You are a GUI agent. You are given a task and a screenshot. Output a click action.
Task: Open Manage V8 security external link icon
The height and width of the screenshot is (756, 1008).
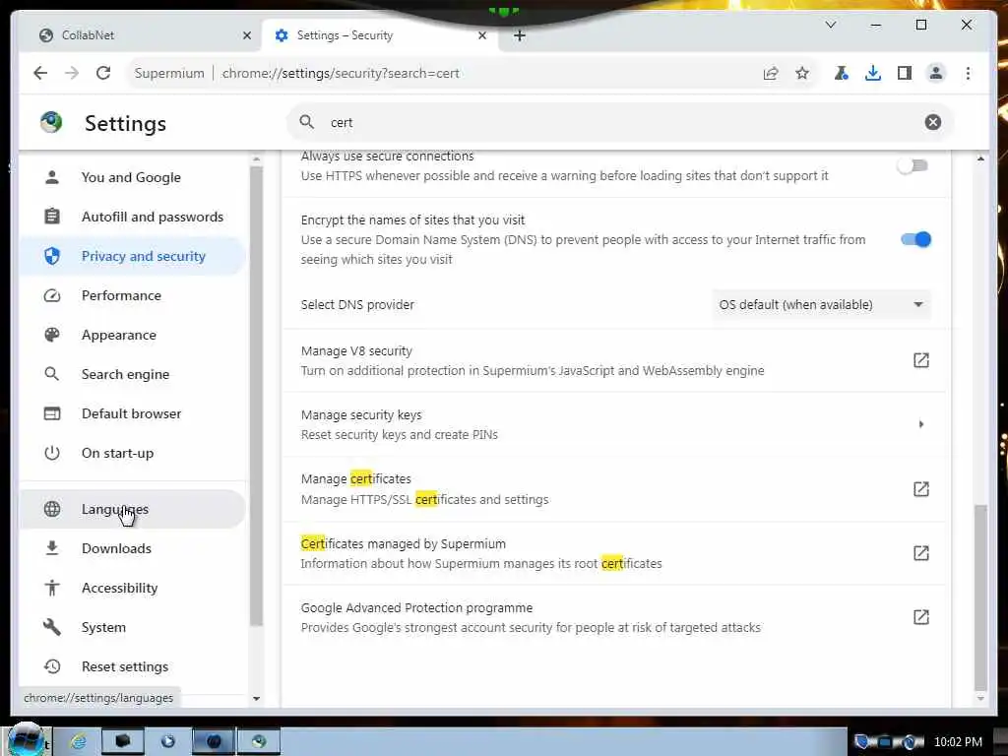920,360
